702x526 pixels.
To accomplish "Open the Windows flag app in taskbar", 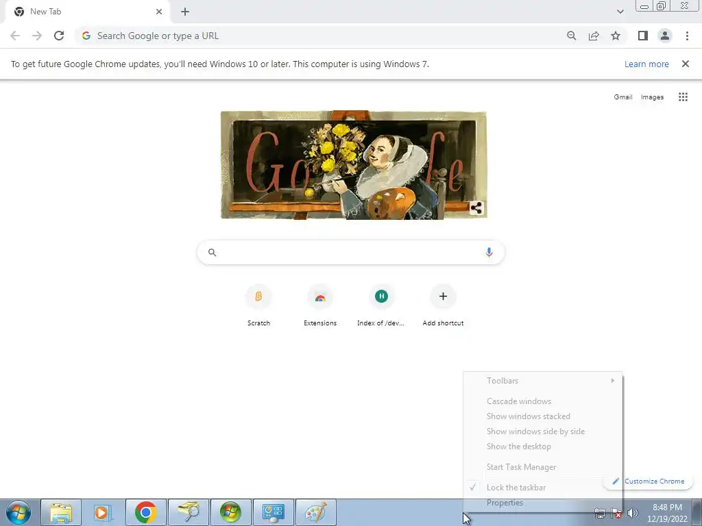I will point(230,512).
